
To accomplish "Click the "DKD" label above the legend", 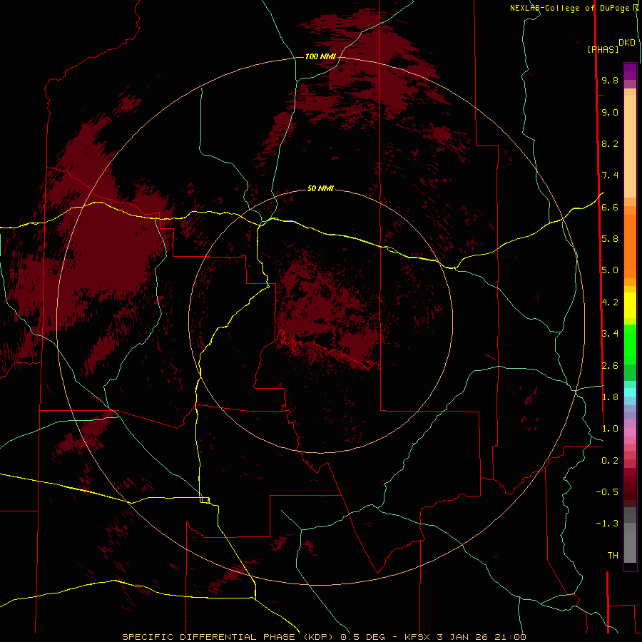I will coord(627,43).
